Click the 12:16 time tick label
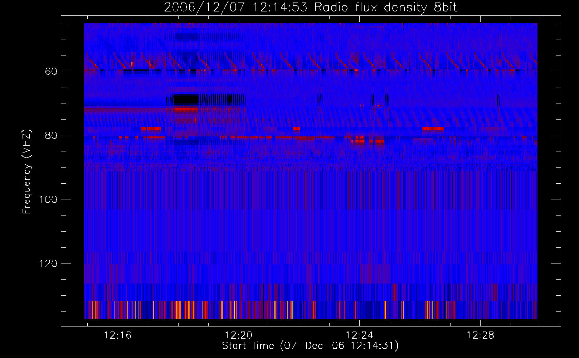Viewport: 579px width, 358px height. pos(117,335)
